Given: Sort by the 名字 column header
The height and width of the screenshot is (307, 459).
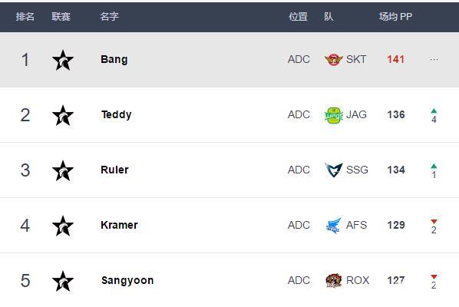Looking at the screenshot, I should coord(109,17).
